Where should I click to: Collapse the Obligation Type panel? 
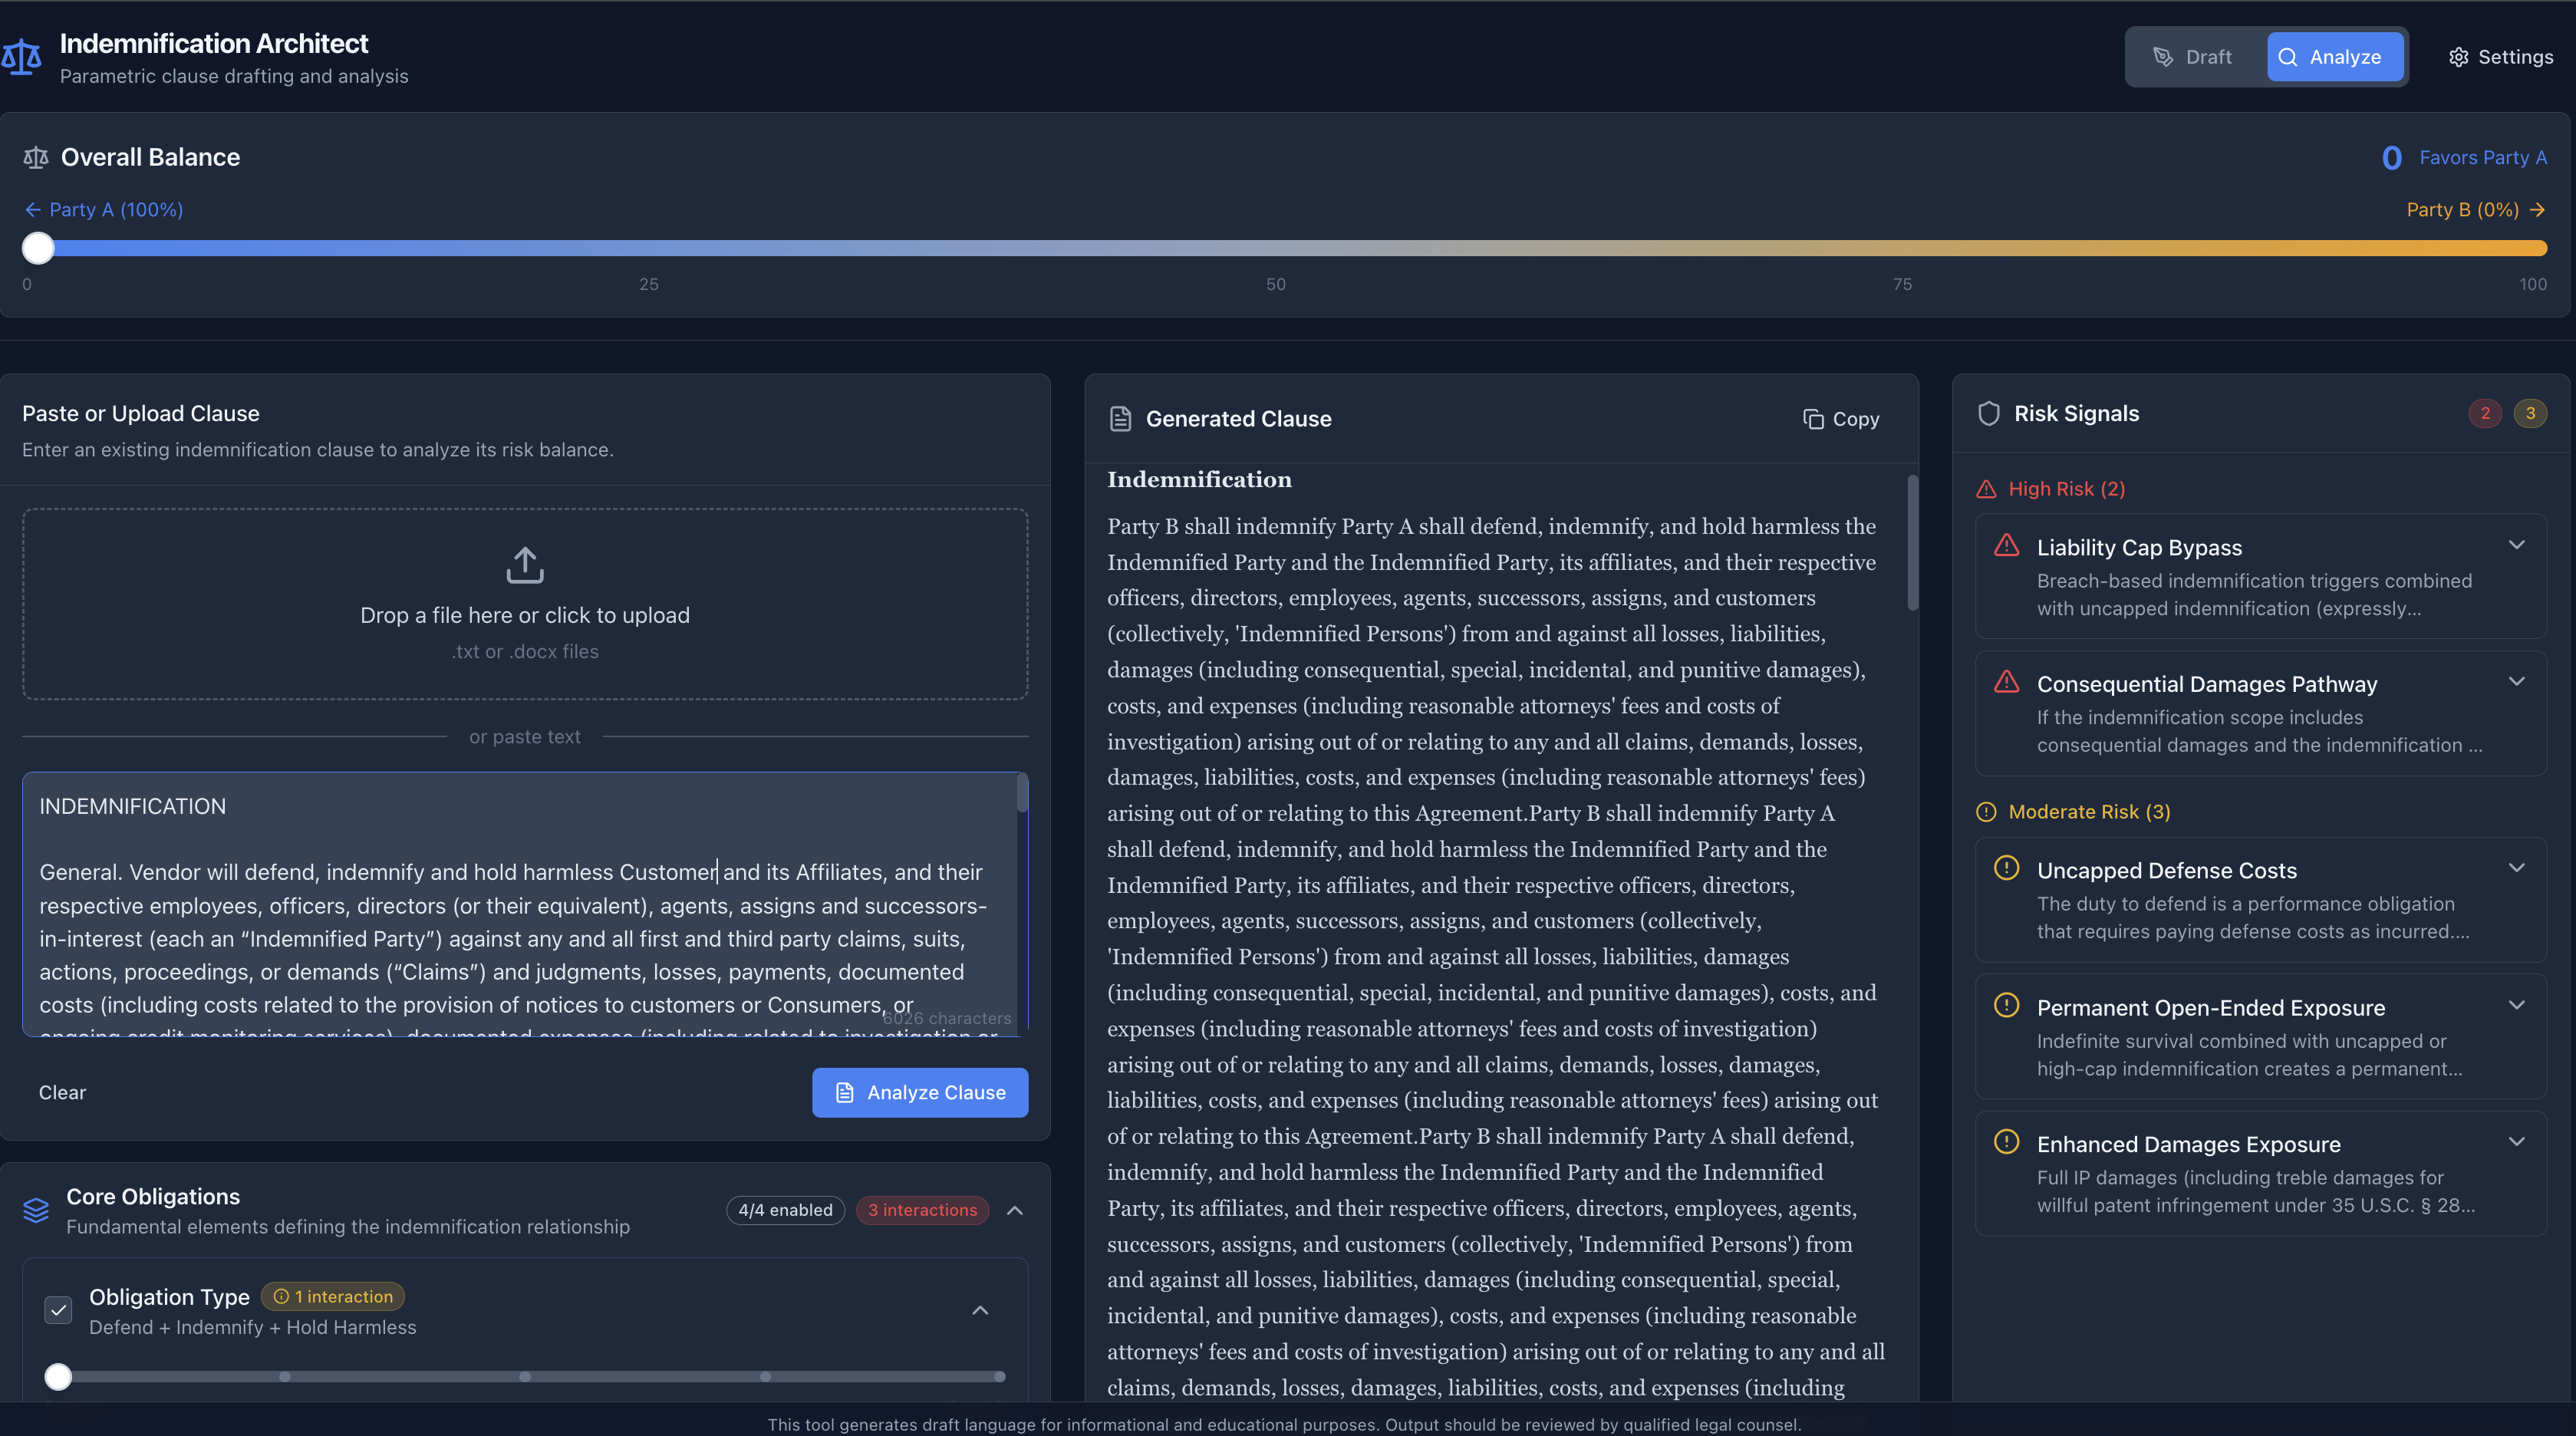[981, 1310]
